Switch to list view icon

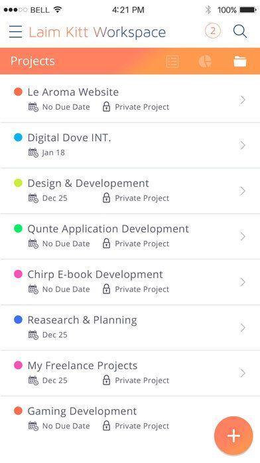click(x=172, y=62)
